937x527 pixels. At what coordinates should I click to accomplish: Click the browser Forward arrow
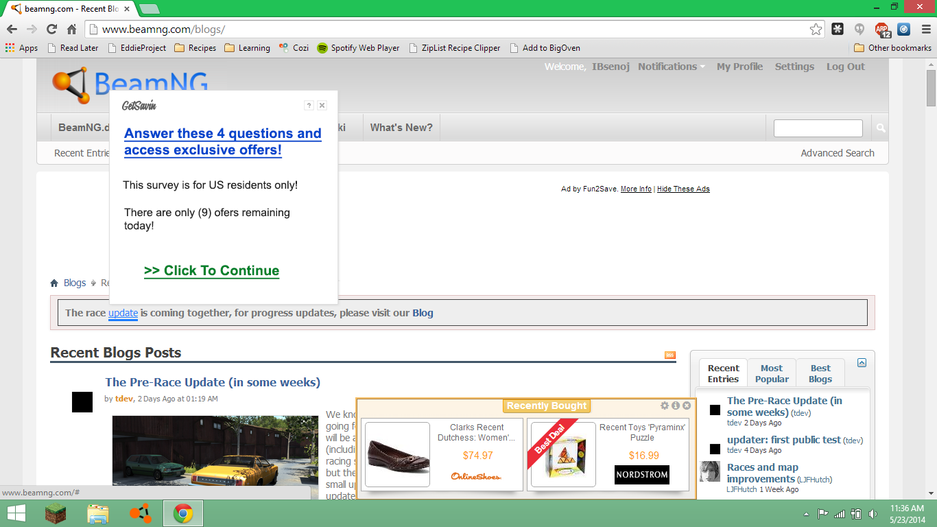tap(32, 29)
